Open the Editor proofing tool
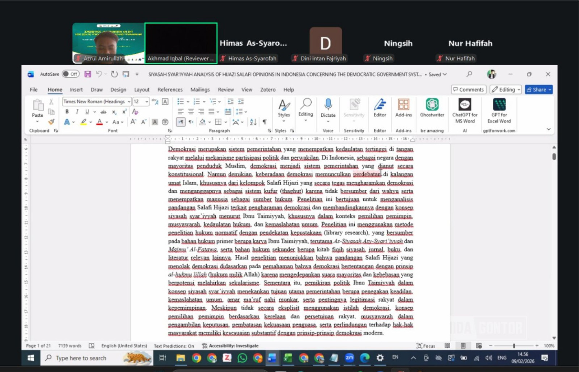The width and height of the screenshot is (579, 372). point(380,108)
